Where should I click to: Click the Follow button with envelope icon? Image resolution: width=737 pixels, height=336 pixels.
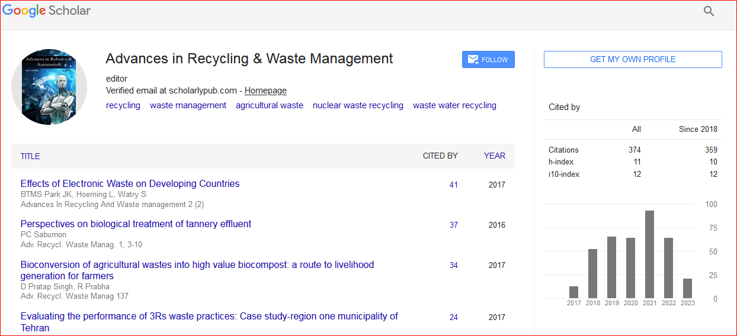click(x=488, y=60)
